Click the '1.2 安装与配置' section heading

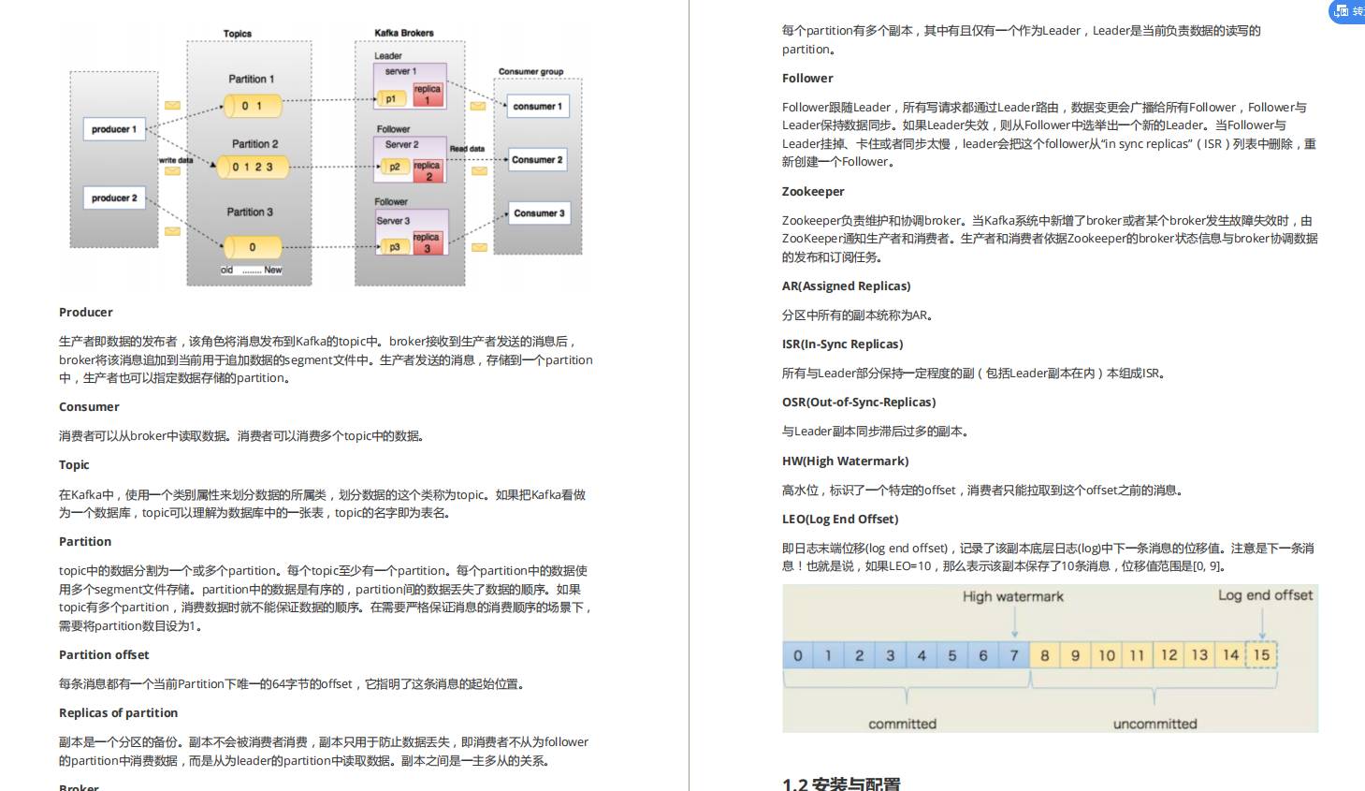[841, 784]
